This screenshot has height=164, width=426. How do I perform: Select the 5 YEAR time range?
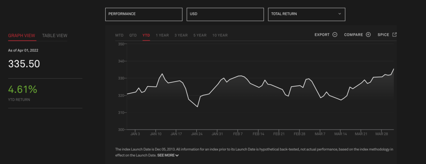pyautogui.click(x=200, y=35)
